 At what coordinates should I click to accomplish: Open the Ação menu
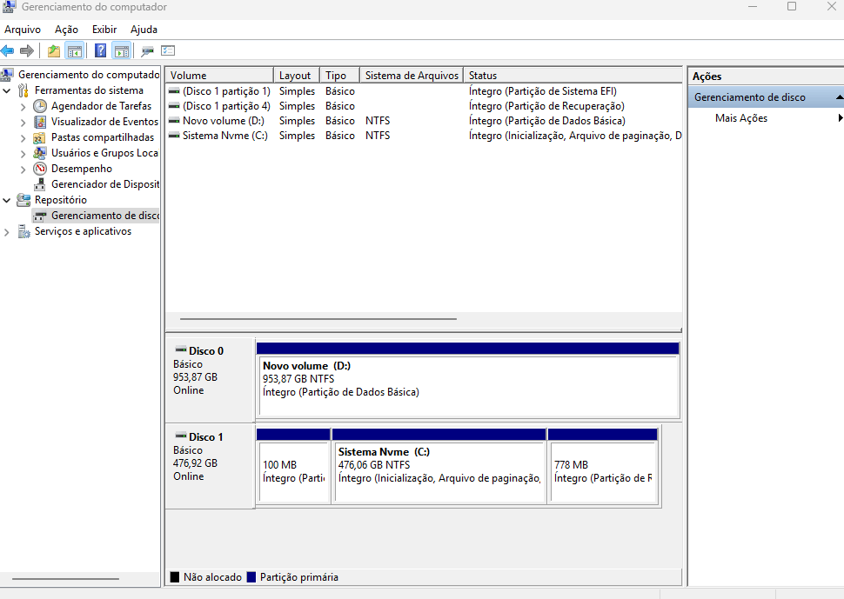tap(66, 30)
